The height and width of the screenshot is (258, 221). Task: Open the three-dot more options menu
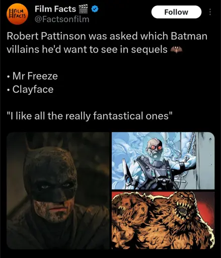pyautogui.click(x=210, y=12)
